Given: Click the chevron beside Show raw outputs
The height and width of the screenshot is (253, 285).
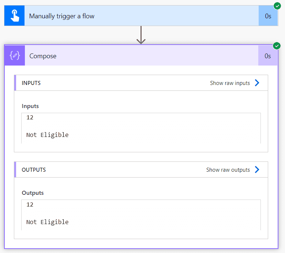Looking at the screenshot, I should point(257,170).
